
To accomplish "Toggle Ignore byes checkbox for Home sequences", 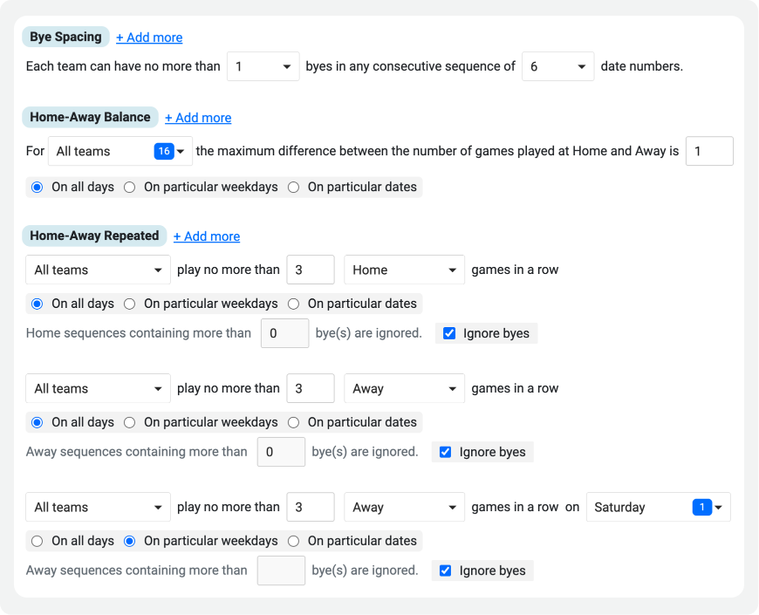I will (449, 333).
